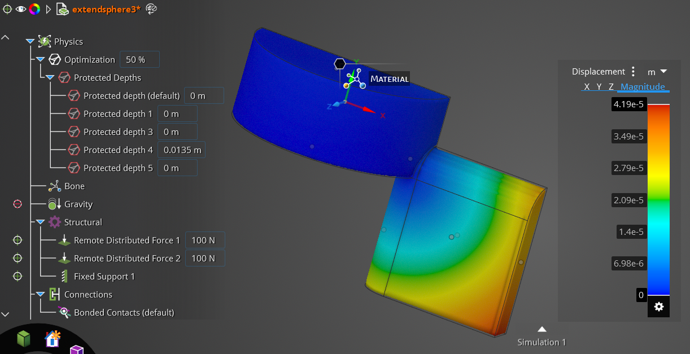Select the Fixed Support 1 tree item
690x354 pixels.
(104, 276)
